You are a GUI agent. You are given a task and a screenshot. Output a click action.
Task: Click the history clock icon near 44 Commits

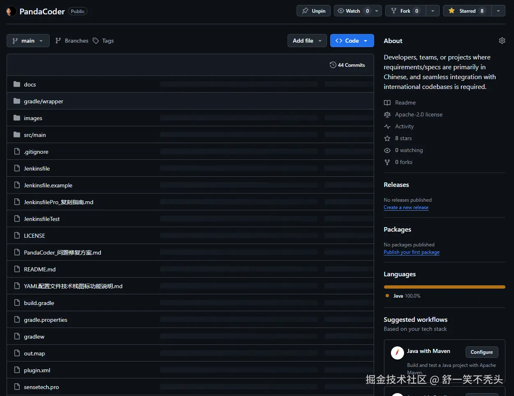click(333, 65)
